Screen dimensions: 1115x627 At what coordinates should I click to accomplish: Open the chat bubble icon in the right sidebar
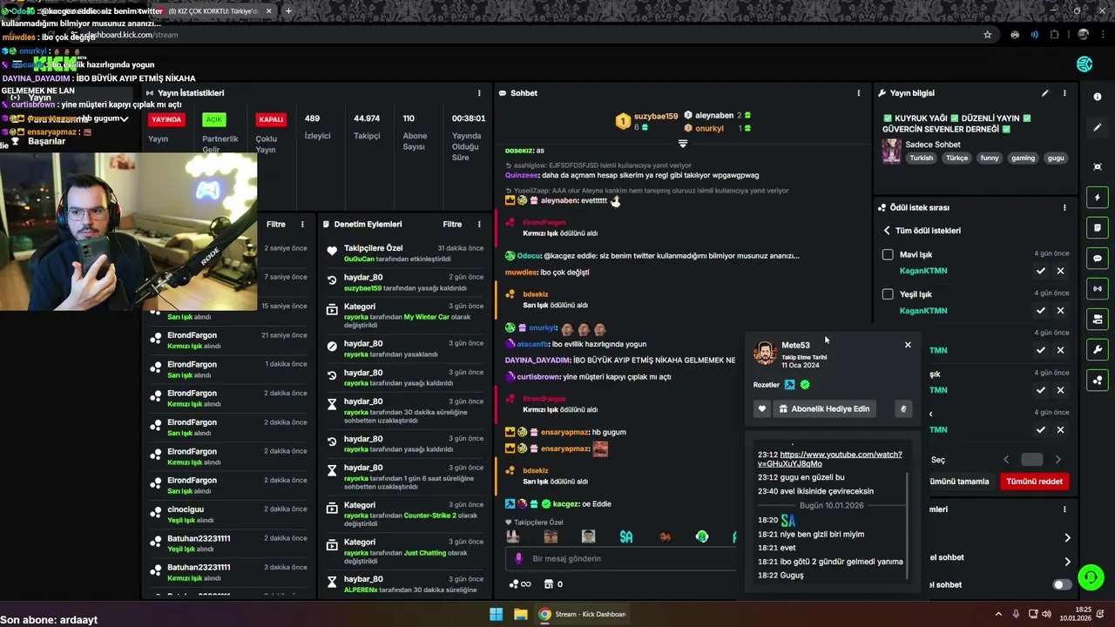tap(1098, 259)
